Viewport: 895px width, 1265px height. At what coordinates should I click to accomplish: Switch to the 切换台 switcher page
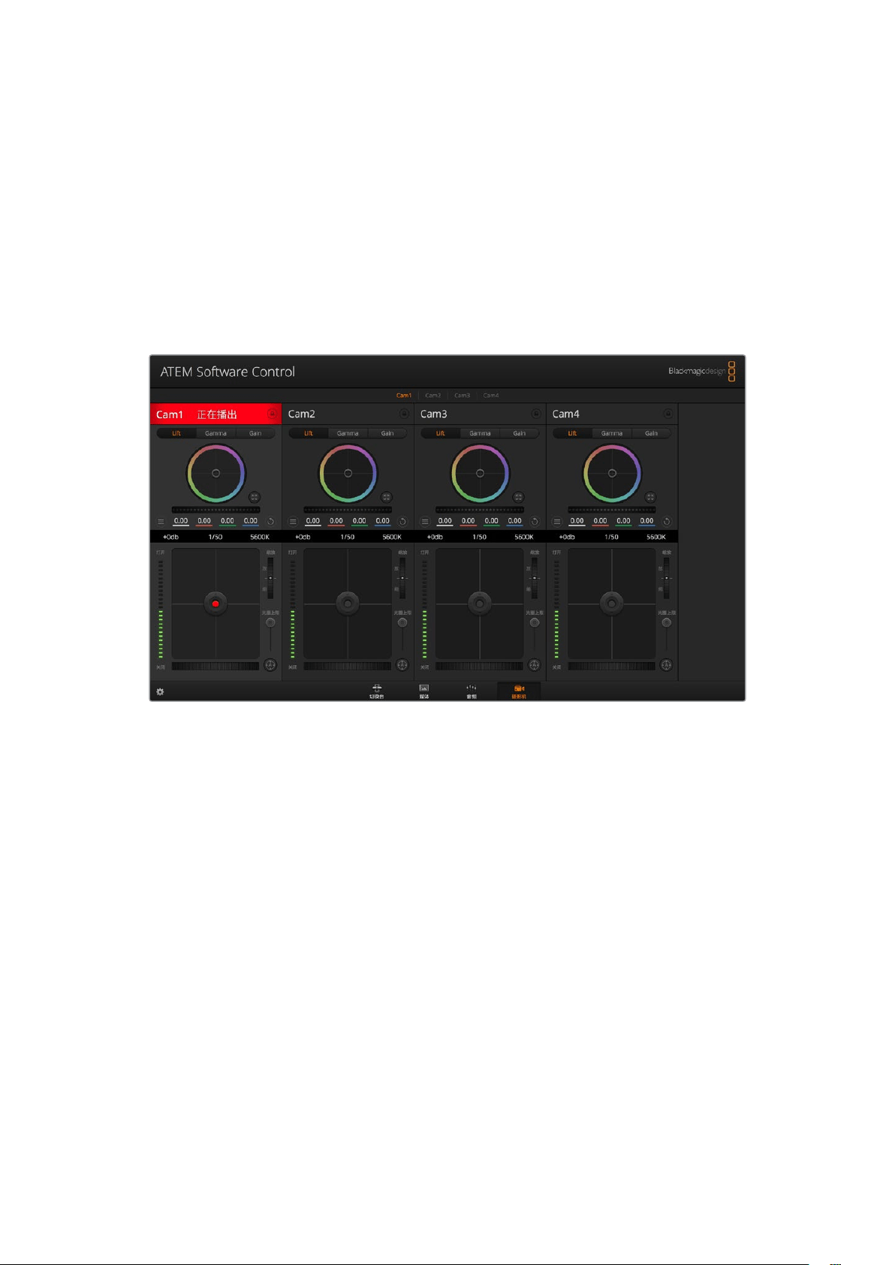[x=377, y=691]
